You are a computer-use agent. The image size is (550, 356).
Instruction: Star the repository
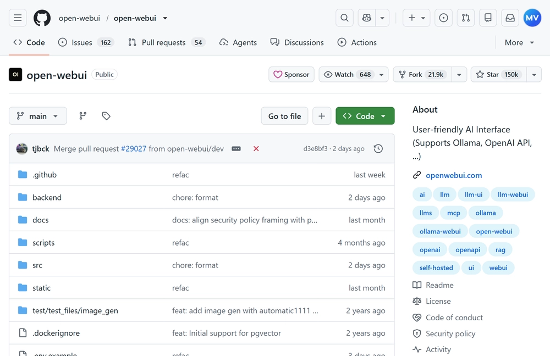(498, 75)
